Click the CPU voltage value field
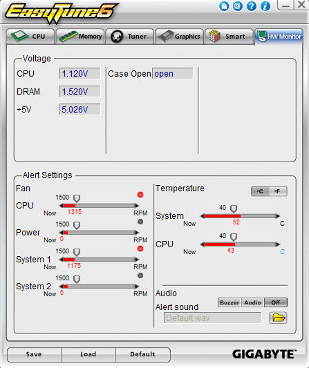This screenshot has width=309, height=368. (79, 74)
